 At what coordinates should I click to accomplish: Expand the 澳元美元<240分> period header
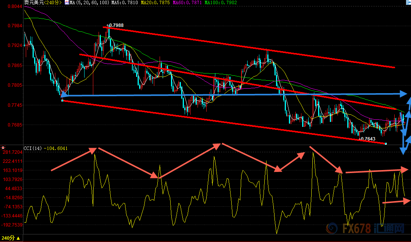pyautogui.click(x=43, y=3)
